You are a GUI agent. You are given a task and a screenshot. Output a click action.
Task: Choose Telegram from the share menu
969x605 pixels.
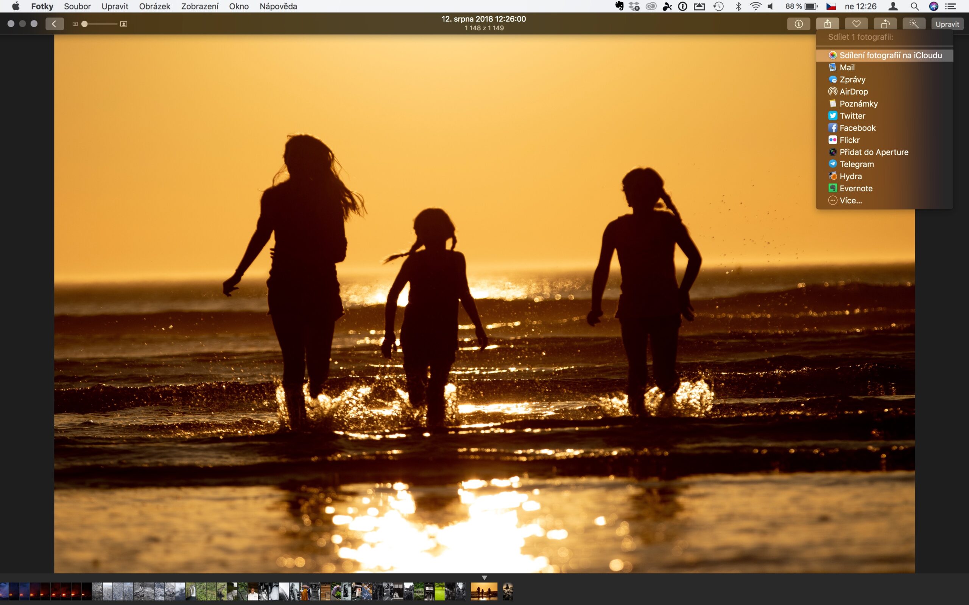(857, 164)
